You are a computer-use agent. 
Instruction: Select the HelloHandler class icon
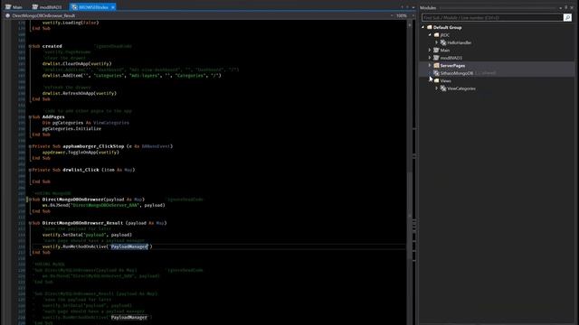click(443, 42)
